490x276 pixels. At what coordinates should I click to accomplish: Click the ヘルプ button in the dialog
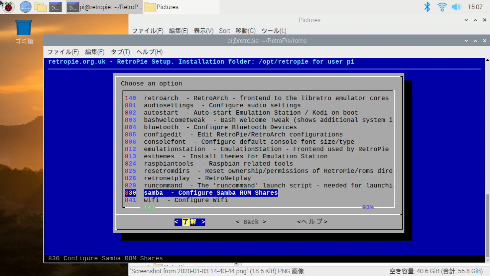click(x=312, y=222)
